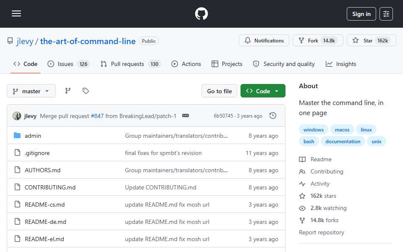Click the Notifications bell button

(x=264, y=40)
